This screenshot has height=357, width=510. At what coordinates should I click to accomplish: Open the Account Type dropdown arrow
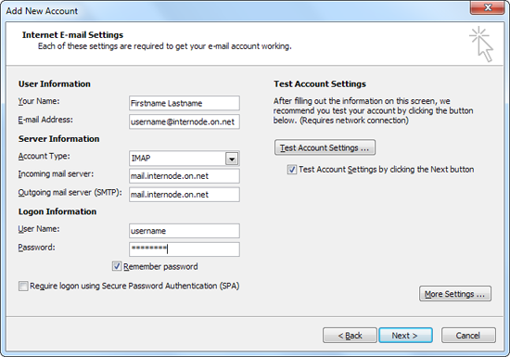pyautogui.click(x=232, y=159)
